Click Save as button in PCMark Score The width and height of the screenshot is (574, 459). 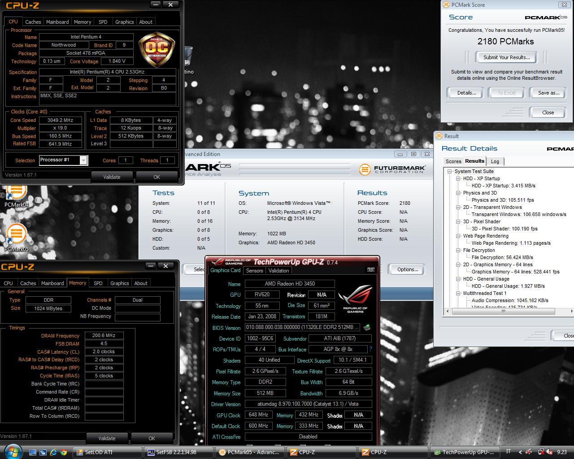point(548,93)
